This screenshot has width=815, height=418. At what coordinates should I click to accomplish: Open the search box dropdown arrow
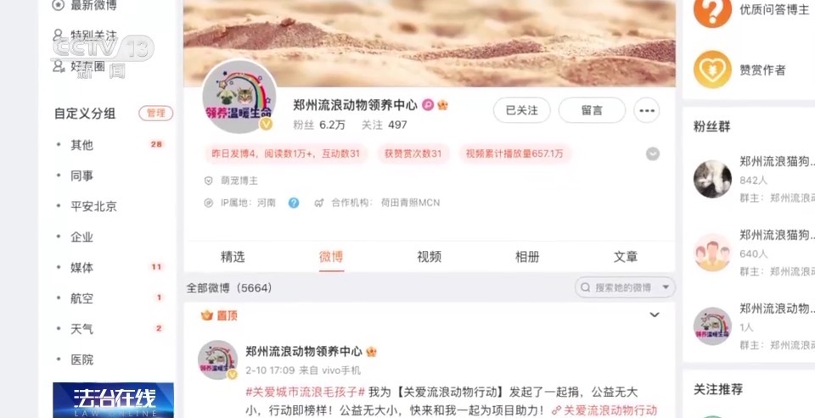[x=666, y=287]
